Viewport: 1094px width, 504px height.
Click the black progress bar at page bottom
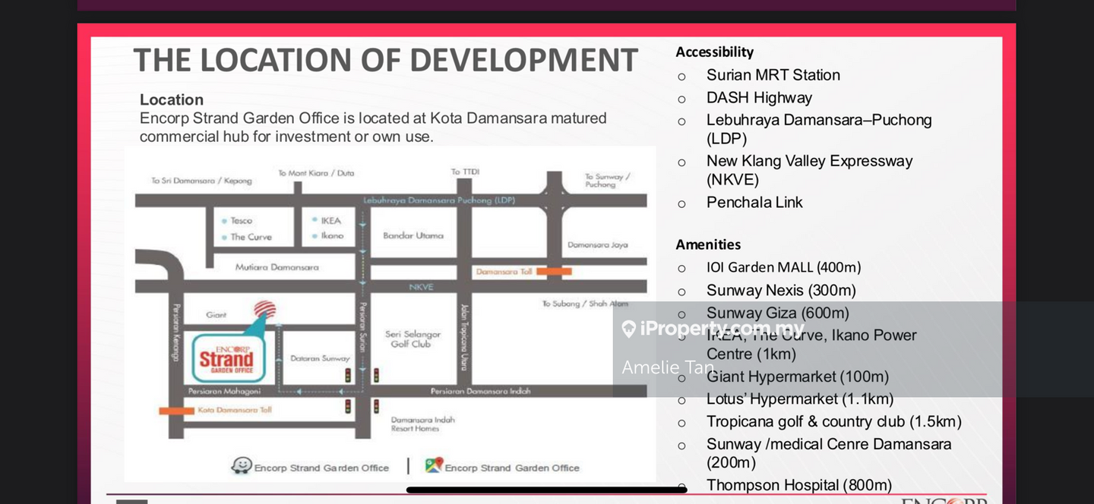pos(545,490)
